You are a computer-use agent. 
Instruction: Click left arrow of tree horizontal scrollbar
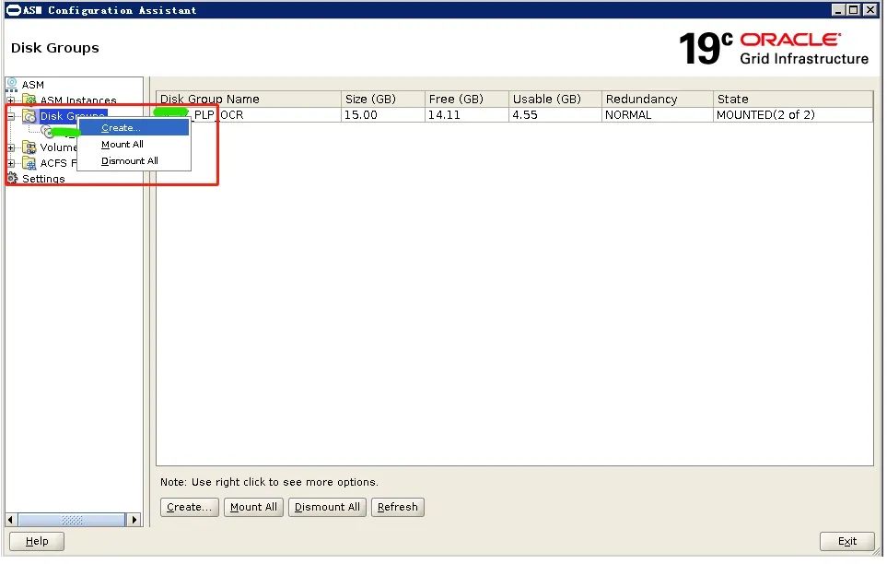tap(11, 520)
